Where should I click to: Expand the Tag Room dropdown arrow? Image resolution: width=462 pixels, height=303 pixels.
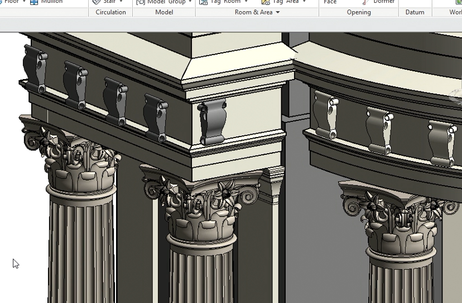click(x=246, y=2)
